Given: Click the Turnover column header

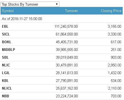Looking at the screenshot, I should tap(71, 11).
